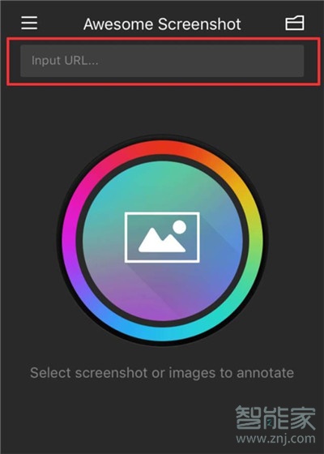Click the white mountain shape in image icon

click(x=162, y=240)
